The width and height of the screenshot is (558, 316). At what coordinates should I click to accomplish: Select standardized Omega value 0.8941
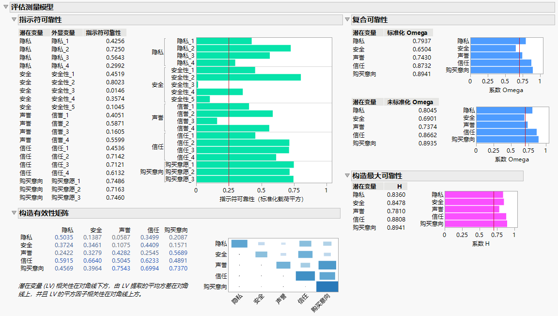pyautogui.click(x=422, y=74)
